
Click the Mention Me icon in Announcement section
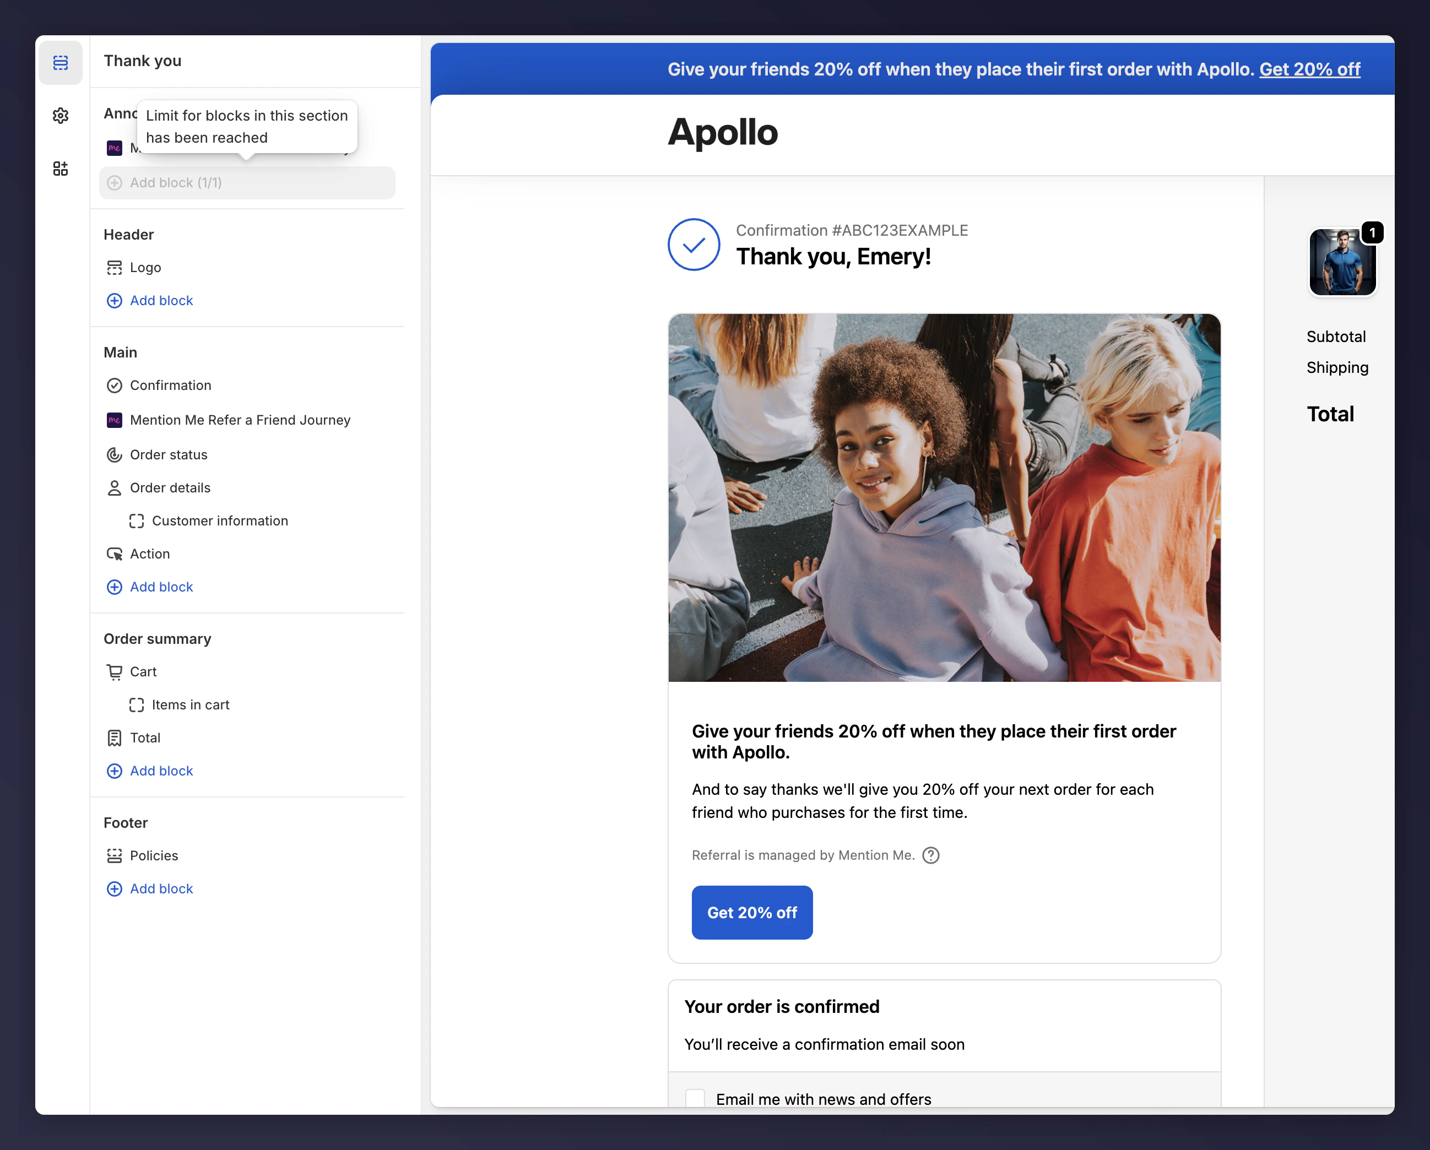[114, 148]
